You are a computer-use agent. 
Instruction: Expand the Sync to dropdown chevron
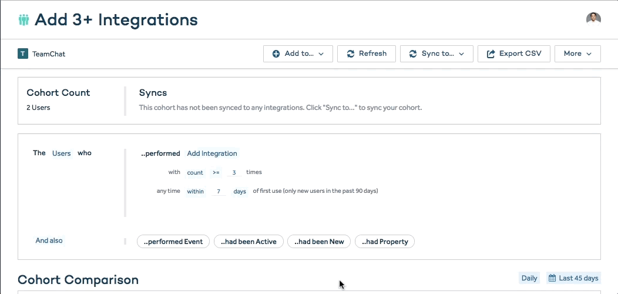point(462,54)
